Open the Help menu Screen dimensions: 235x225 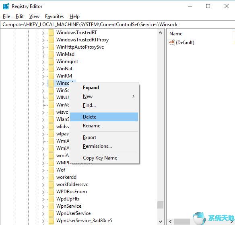click(x=74, y=16)
